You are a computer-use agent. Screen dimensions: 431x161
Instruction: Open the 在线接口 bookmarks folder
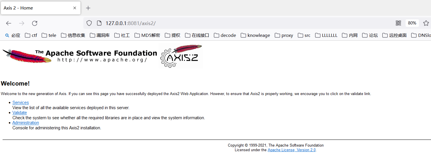tap(197, 35)
